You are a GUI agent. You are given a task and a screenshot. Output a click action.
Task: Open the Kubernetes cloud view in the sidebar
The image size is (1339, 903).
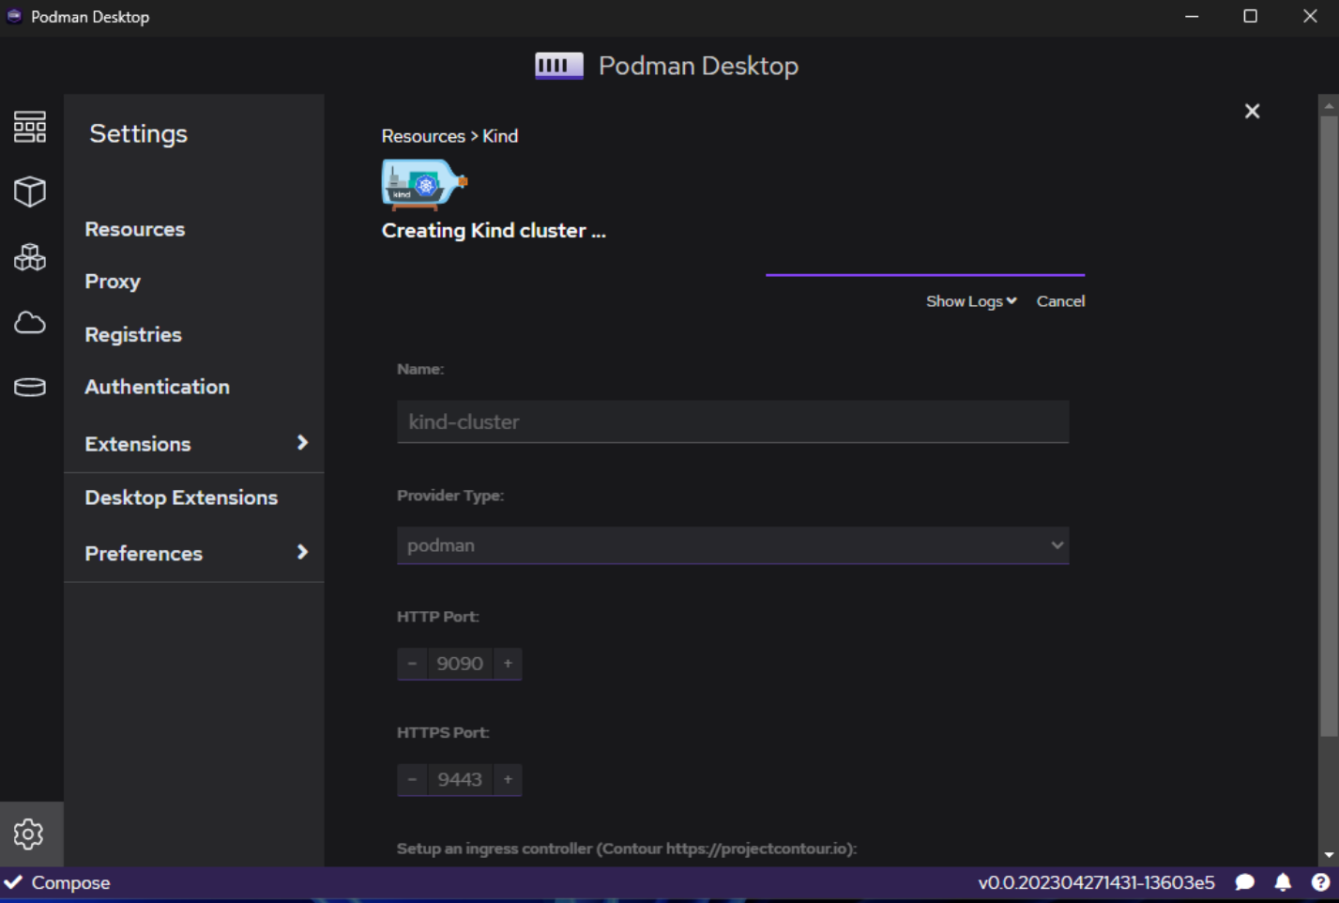point(30,322)
